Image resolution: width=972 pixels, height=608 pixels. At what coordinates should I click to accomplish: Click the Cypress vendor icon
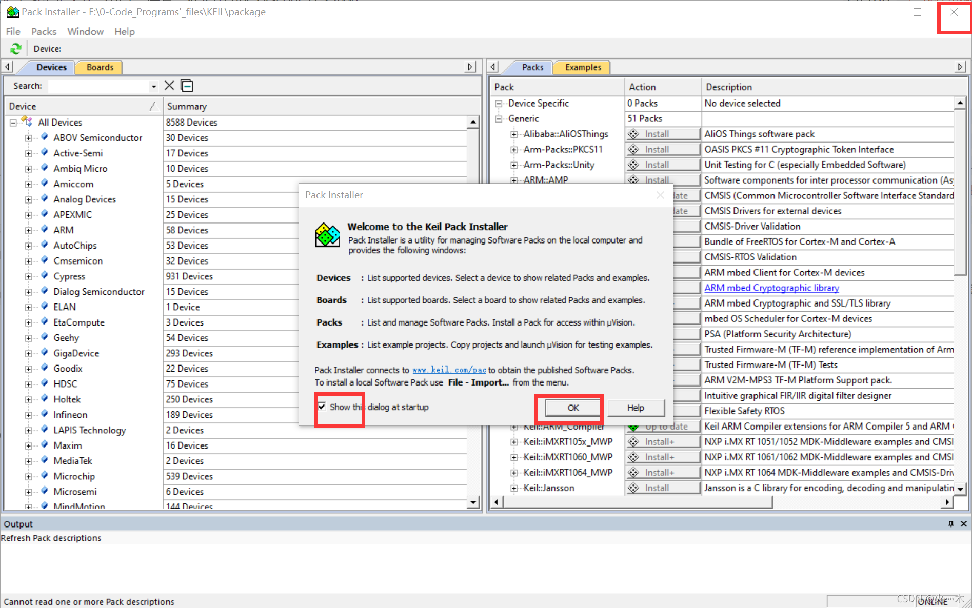tap(45, 275)
